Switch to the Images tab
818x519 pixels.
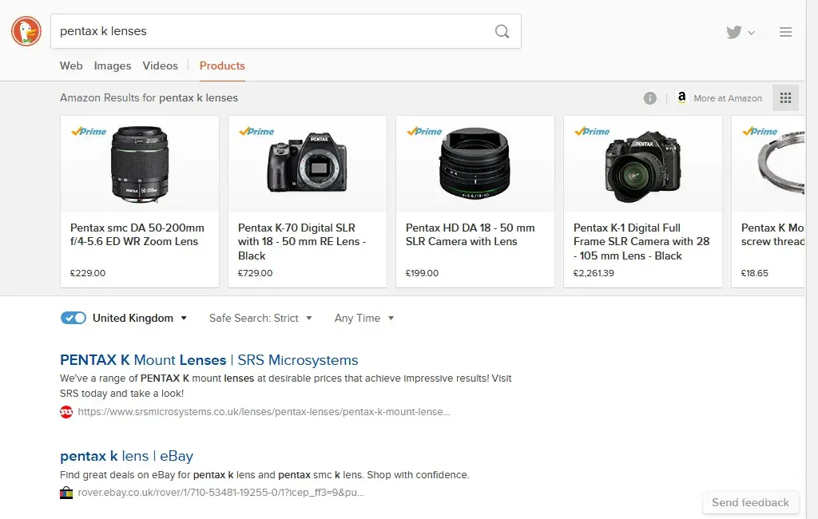click(112, 65)
